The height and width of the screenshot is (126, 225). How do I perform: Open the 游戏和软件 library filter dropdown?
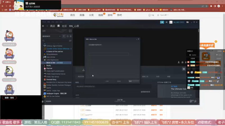pyautogui.click(x=51, y=36)
